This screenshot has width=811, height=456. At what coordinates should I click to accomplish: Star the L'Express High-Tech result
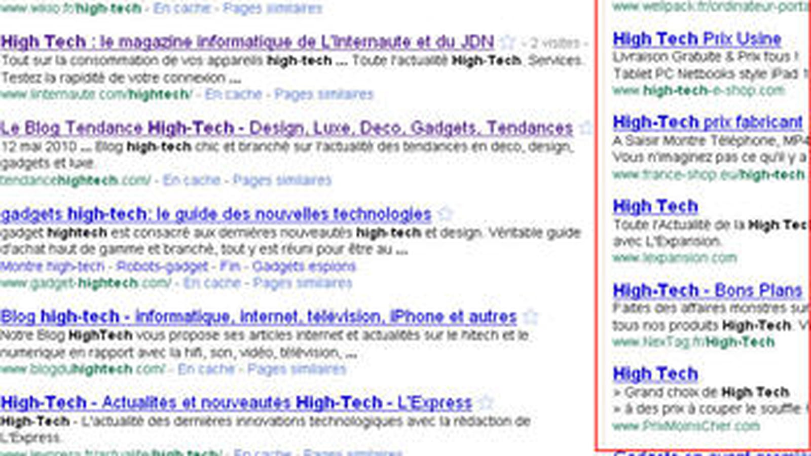[x=486, y=403]
